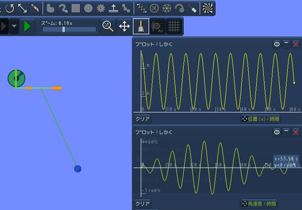The image size is (302, 210).
Task: Select the laser pen tool
Action: [192, 8]
